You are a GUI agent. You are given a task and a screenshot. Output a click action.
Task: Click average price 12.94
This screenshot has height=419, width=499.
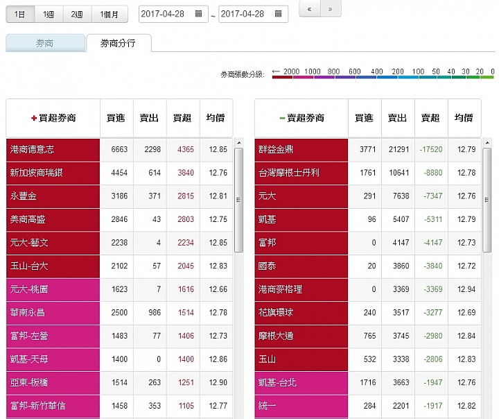[x=466, y=289]
